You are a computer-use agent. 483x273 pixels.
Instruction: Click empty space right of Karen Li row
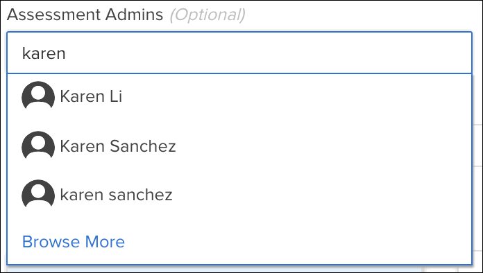click(296, 96)
